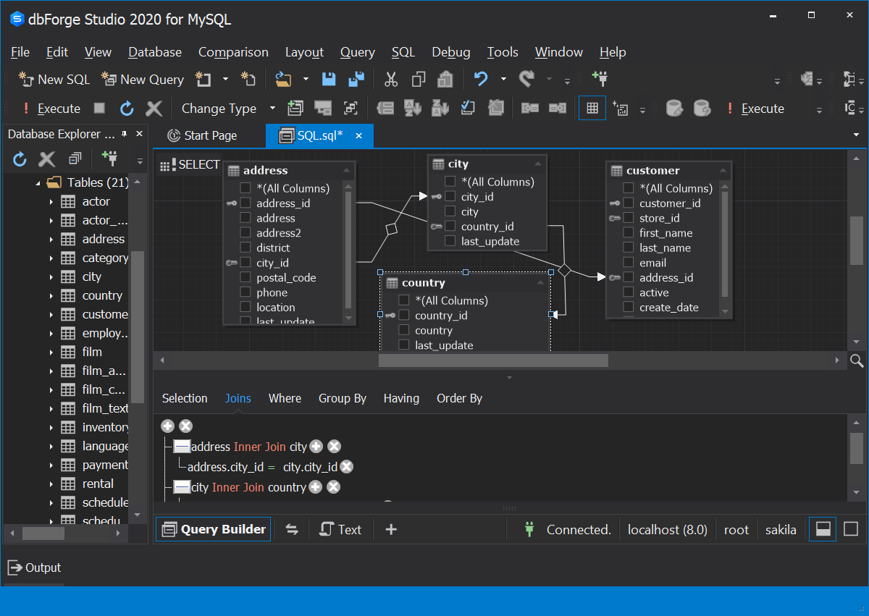This screenshot has height=616, width=869.
Task: Open a New Query window
Action: (142, 79)
